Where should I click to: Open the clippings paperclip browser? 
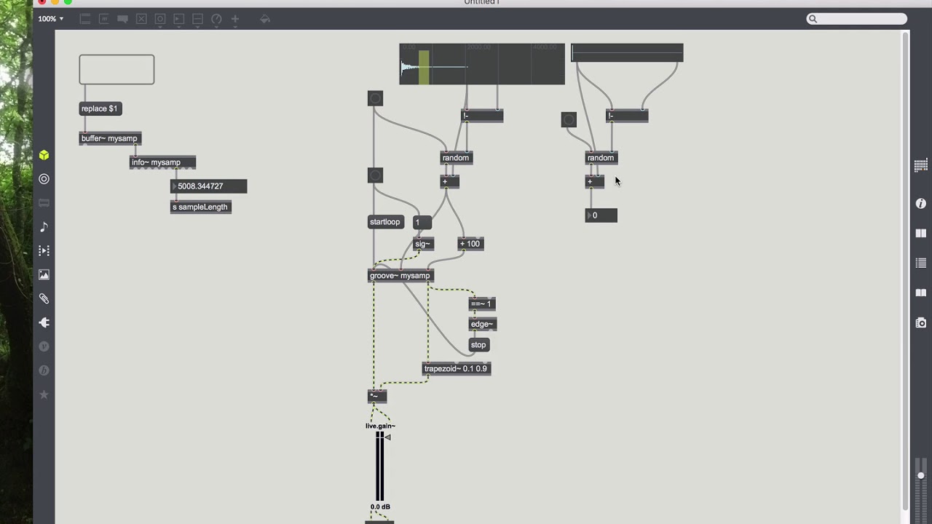[x=44, y=298]
